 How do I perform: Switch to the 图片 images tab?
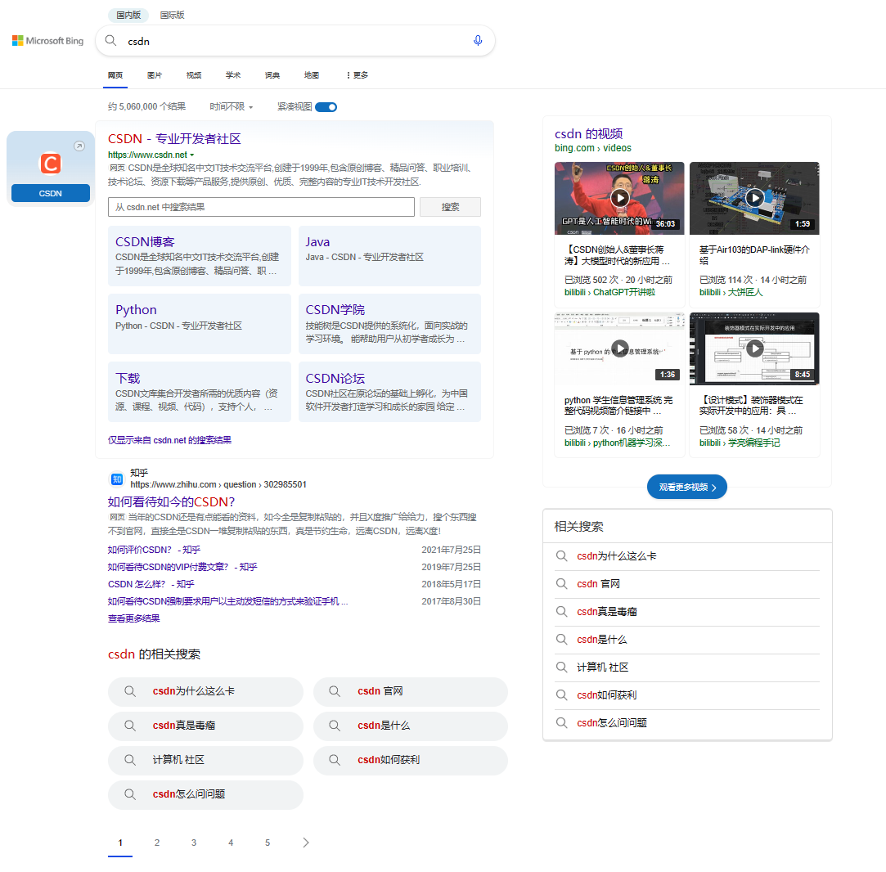(x=155, y=74)
